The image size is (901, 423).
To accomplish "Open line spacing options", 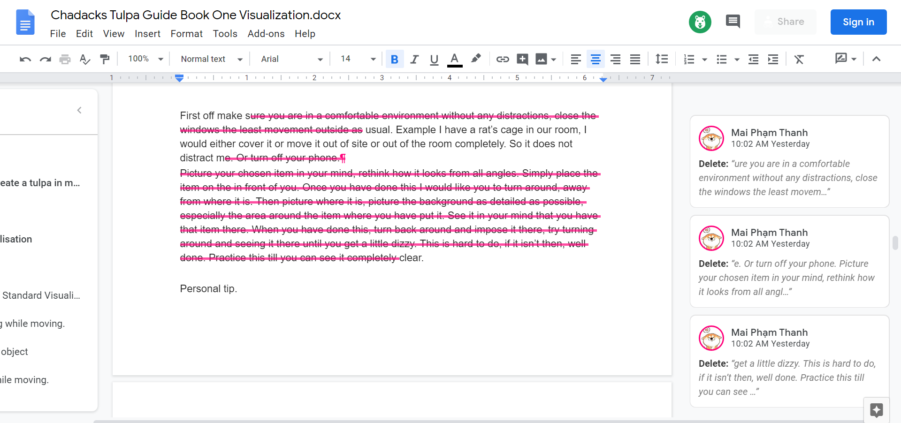I will (x=662, y=59).
